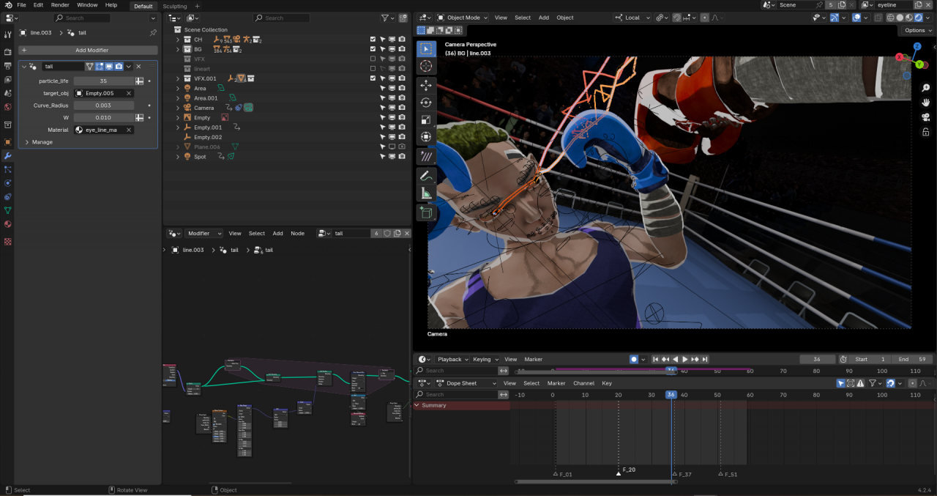
Task: Activate the 3D Cursor tool
Action: pos(426,66)
